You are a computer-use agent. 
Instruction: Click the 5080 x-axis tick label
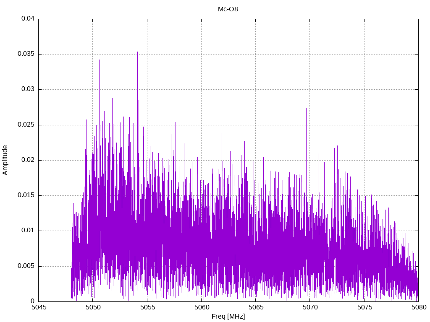pos(418,308)
